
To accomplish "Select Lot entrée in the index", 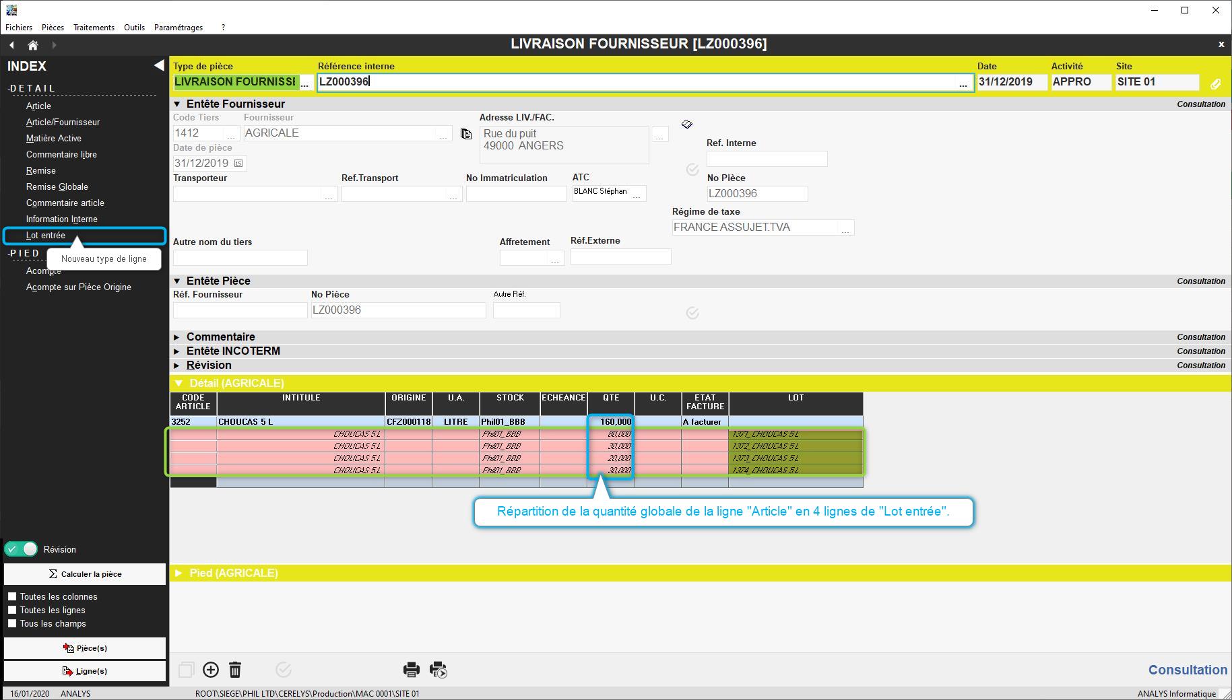I will [46, 236].
